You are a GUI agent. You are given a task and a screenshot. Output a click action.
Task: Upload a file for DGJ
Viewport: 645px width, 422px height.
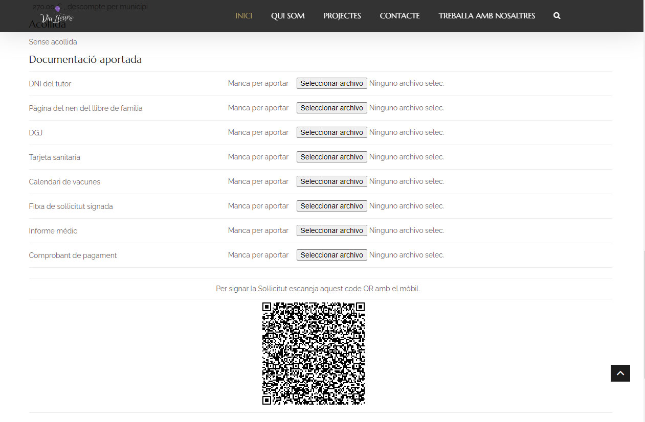pos(332,132)
